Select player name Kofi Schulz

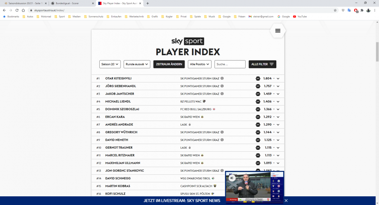115,194
